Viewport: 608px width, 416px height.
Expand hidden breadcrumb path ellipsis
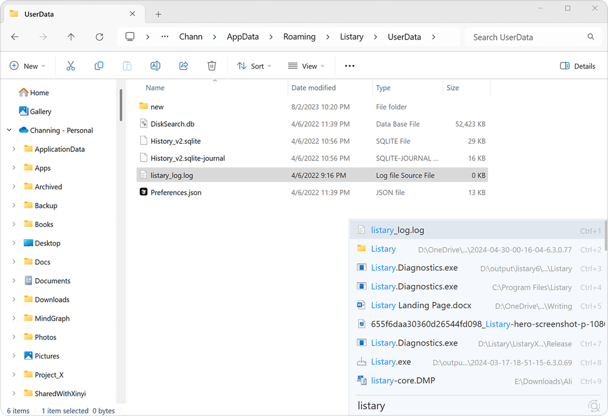(x=165, y=37)
